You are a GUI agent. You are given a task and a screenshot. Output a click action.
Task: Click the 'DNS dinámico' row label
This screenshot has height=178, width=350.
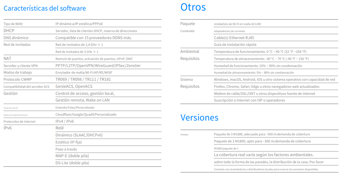click(16, 38)
